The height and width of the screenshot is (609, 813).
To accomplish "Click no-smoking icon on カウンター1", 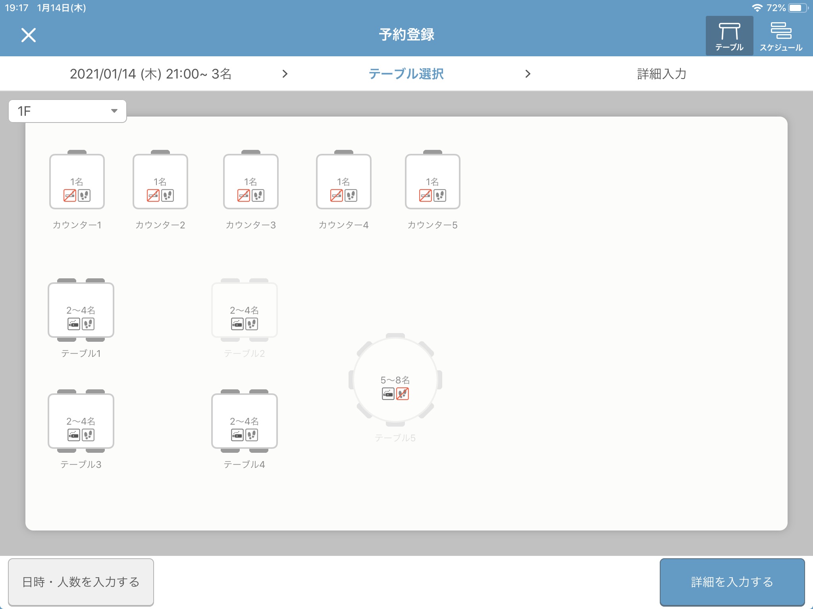I will (x=70, y=195).
